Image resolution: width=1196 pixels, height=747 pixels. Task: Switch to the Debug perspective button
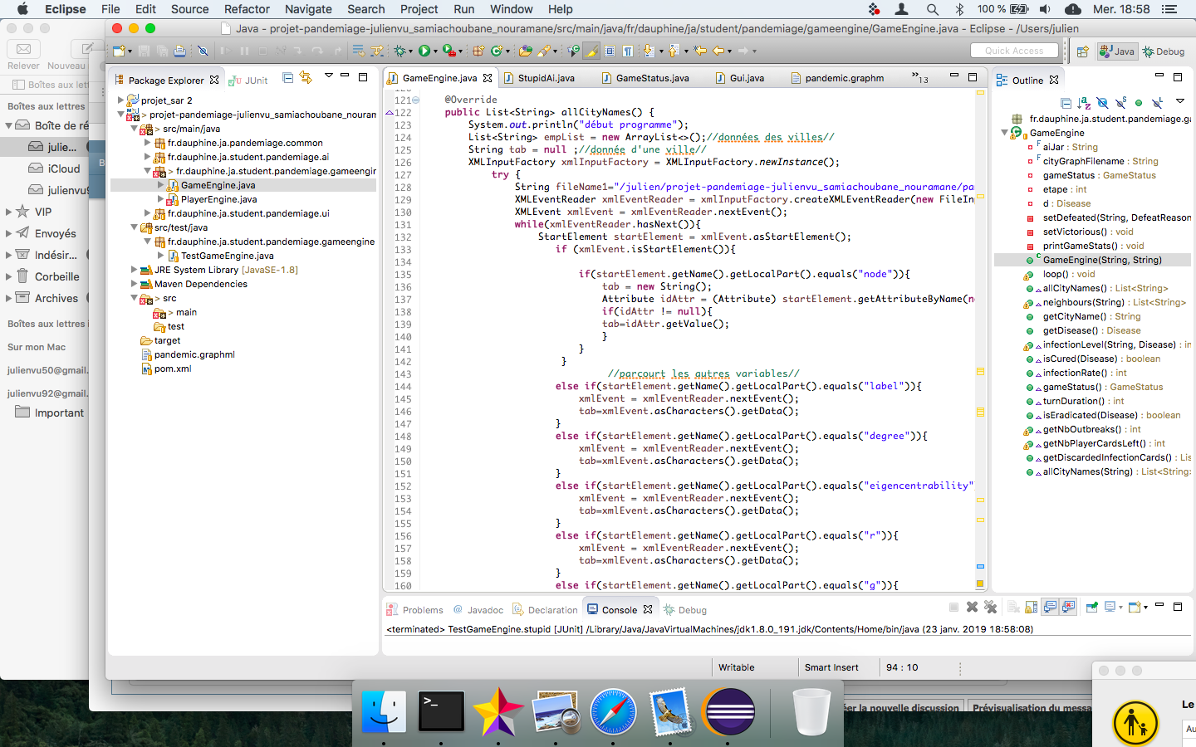click(x=1164, y=51)
